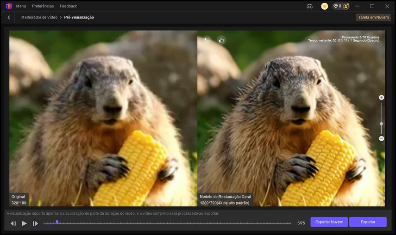
Task: Zoom out with the minus button
Action: point(381,138)
